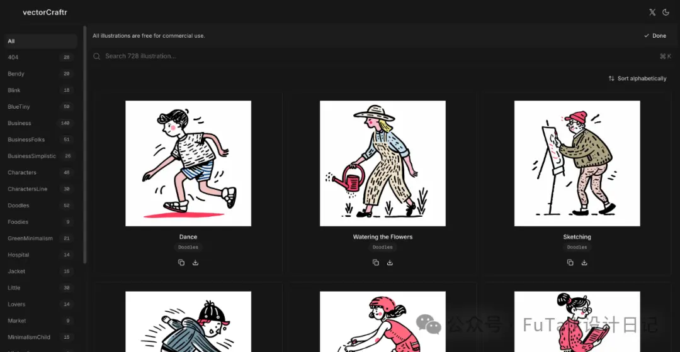Copy the Dance illustration SVG
The height and width of the screenshot is (352, 680).
click(x=181, y=262)
